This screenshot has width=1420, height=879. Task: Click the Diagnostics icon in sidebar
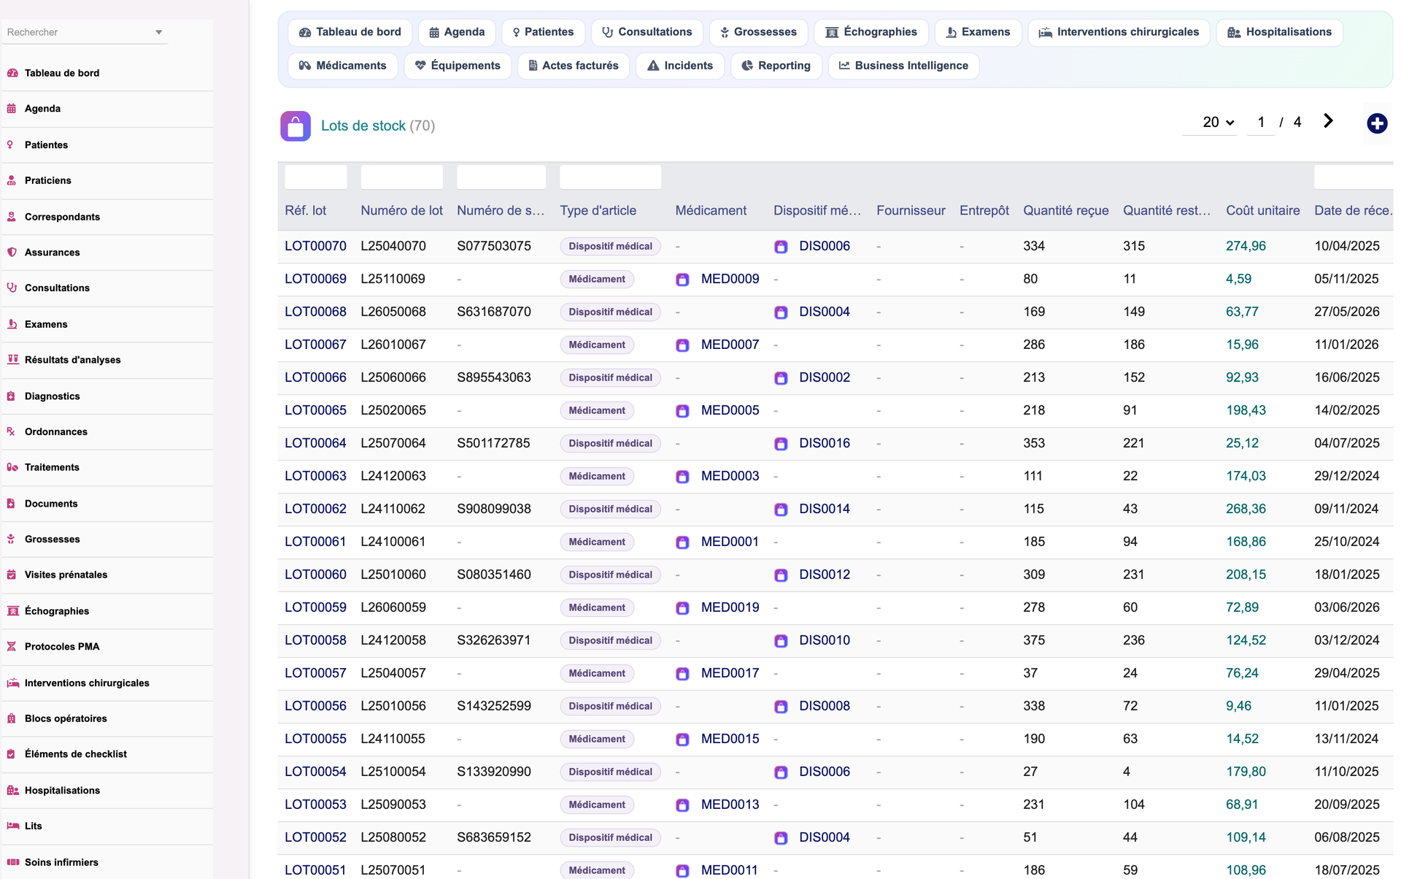[11, 396]
